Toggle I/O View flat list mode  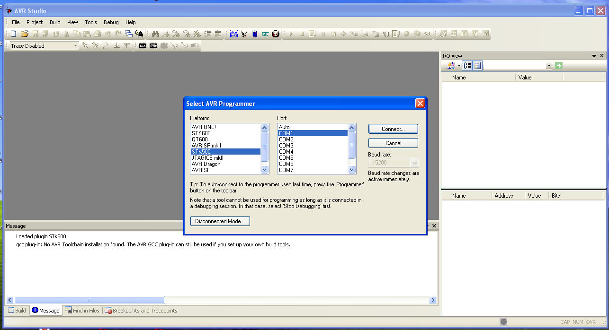click(x=477, y=66)
